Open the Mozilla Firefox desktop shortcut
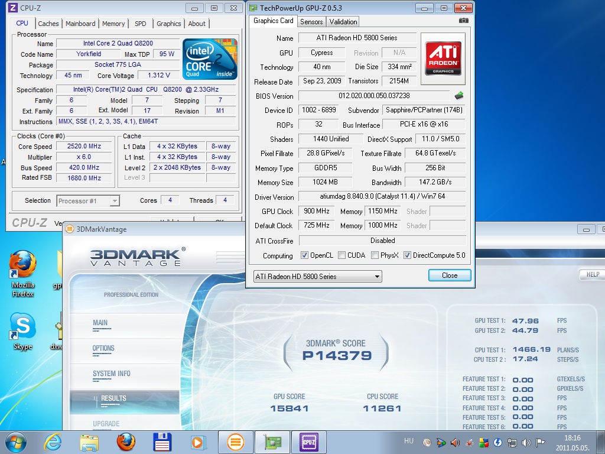The height and width of the screenshot is (454, 605). [22, 274]
